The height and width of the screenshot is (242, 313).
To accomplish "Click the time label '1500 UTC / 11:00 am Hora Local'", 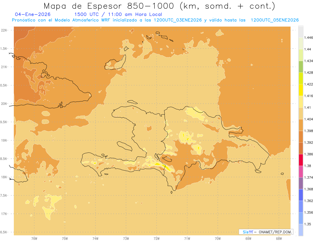I will tap(118, 14).
